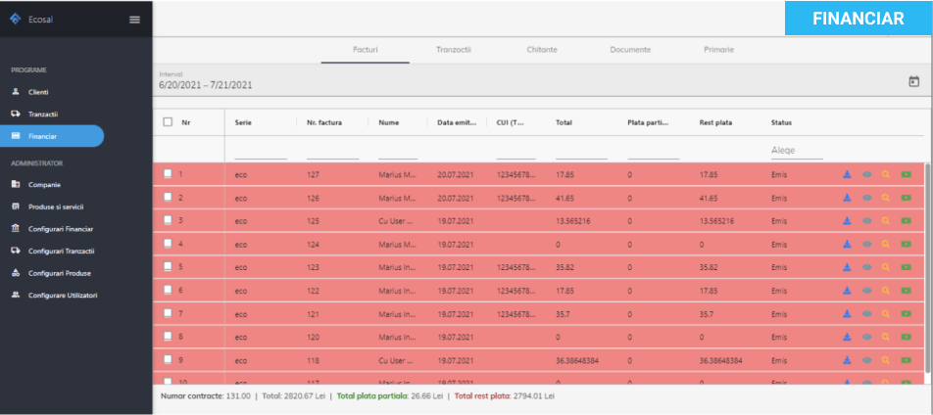The image size is (933, 415).
Task: Click the magnifier icon in row 2
Action: click(x=886, y=198)
